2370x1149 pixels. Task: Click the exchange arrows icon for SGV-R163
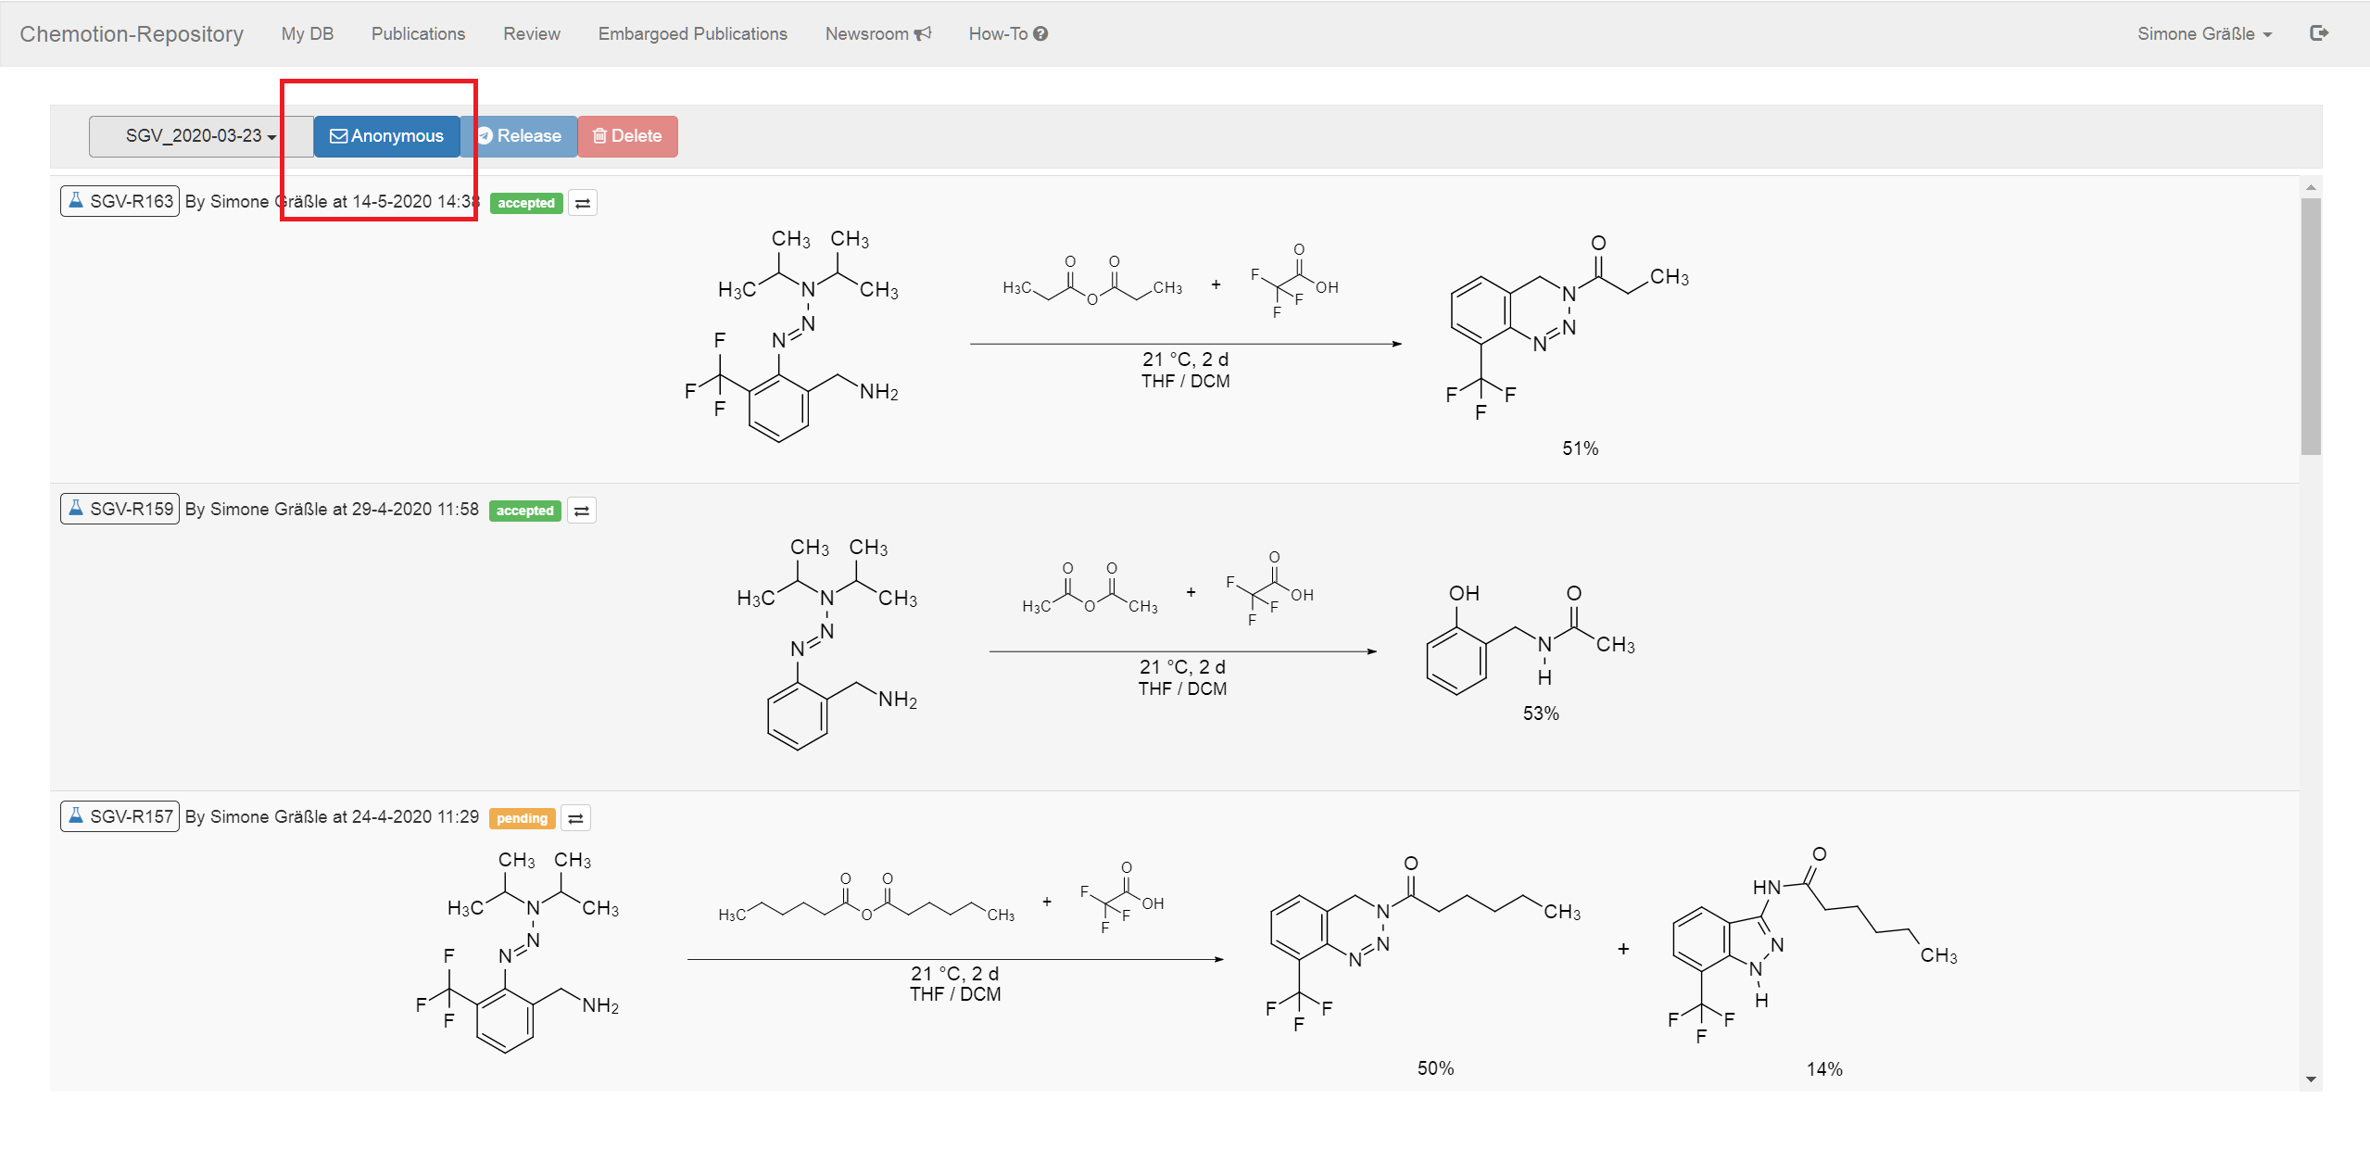(582, 203)
